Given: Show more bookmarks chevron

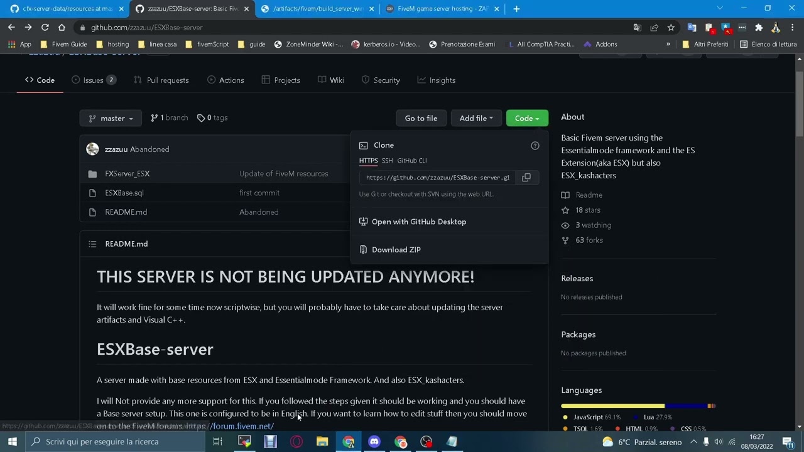Looking at the screenshot, I should (x=668, y=45).
